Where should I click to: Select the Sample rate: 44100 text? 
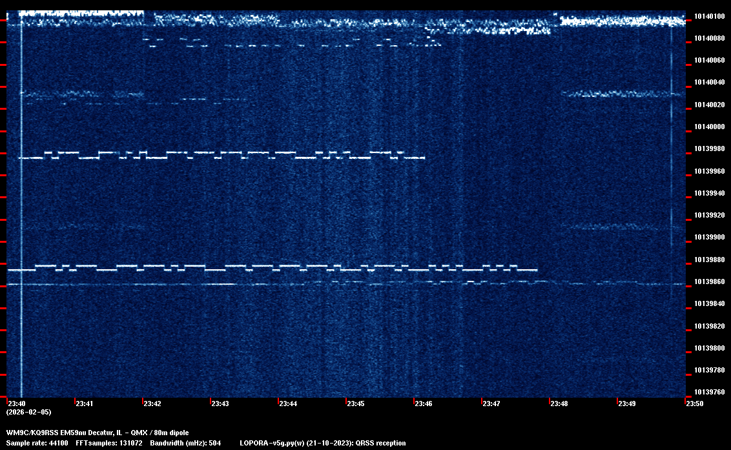37,443
